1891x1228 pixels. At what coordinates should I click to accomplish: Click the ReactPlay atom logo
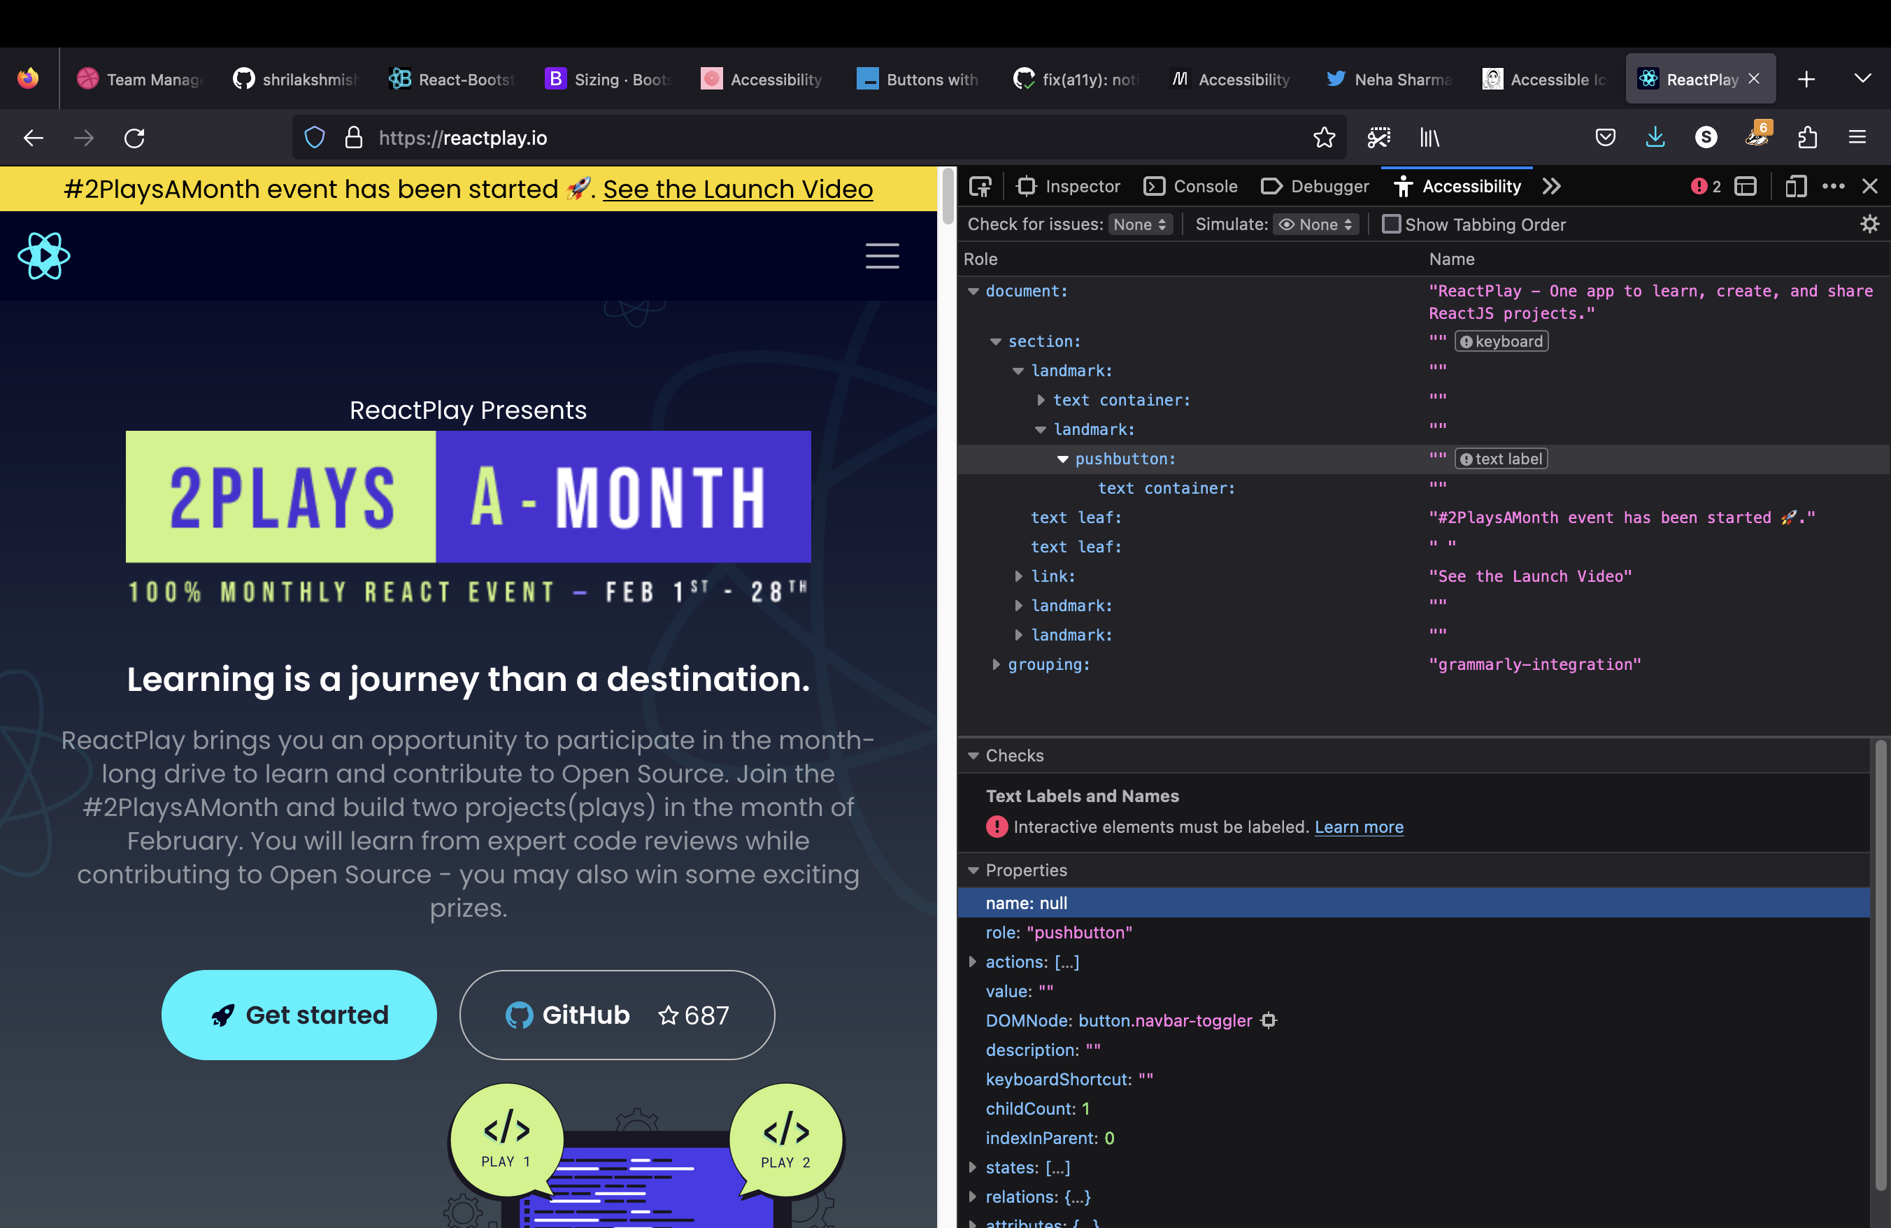43,256
